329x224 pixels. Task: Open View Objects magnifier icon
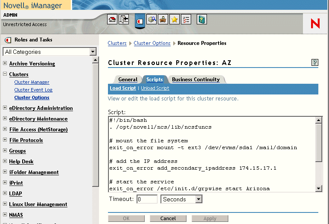[x=152, y=19]
